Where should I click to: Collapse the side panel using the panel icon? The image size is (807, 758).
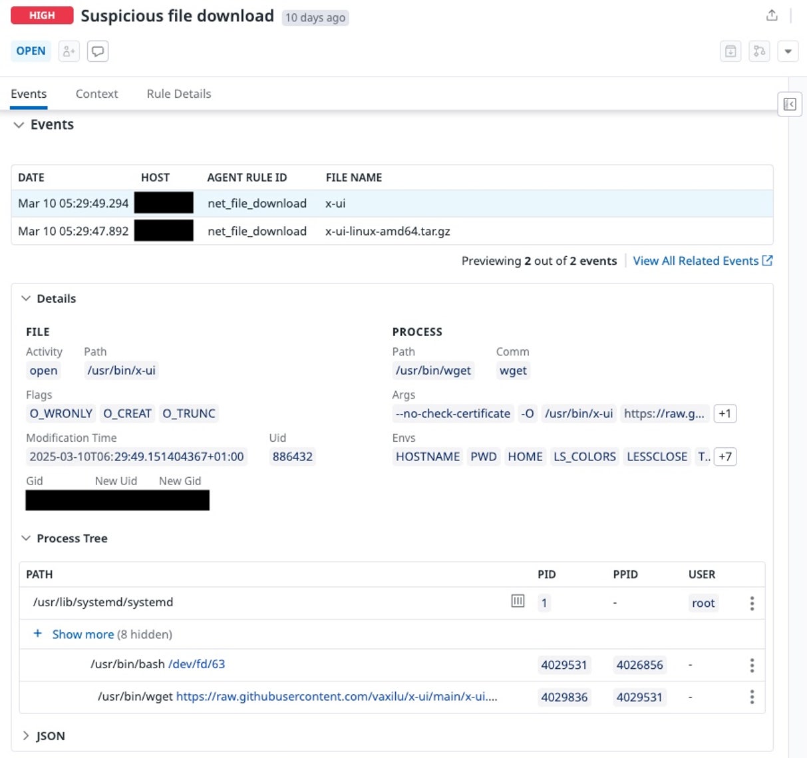pos(789,104)
